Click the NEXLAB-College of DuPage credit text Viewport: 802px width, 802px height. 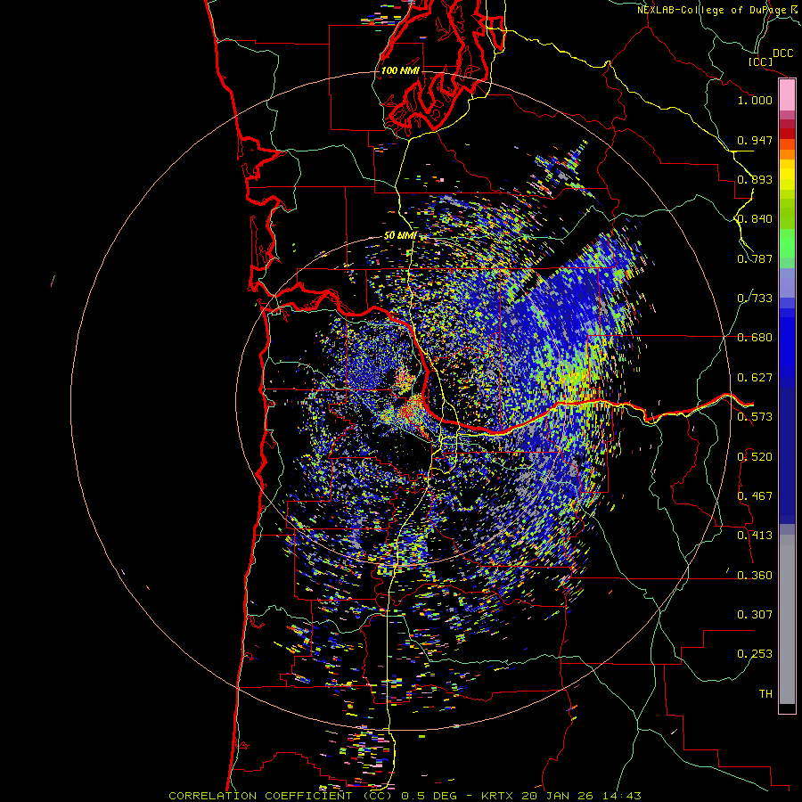712,10
